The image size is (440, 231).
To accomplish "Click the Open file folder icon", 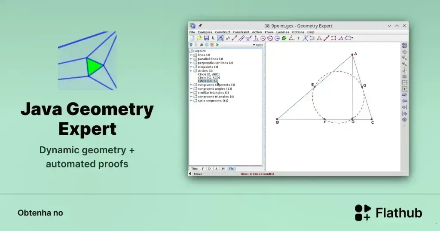I will 199,38.
